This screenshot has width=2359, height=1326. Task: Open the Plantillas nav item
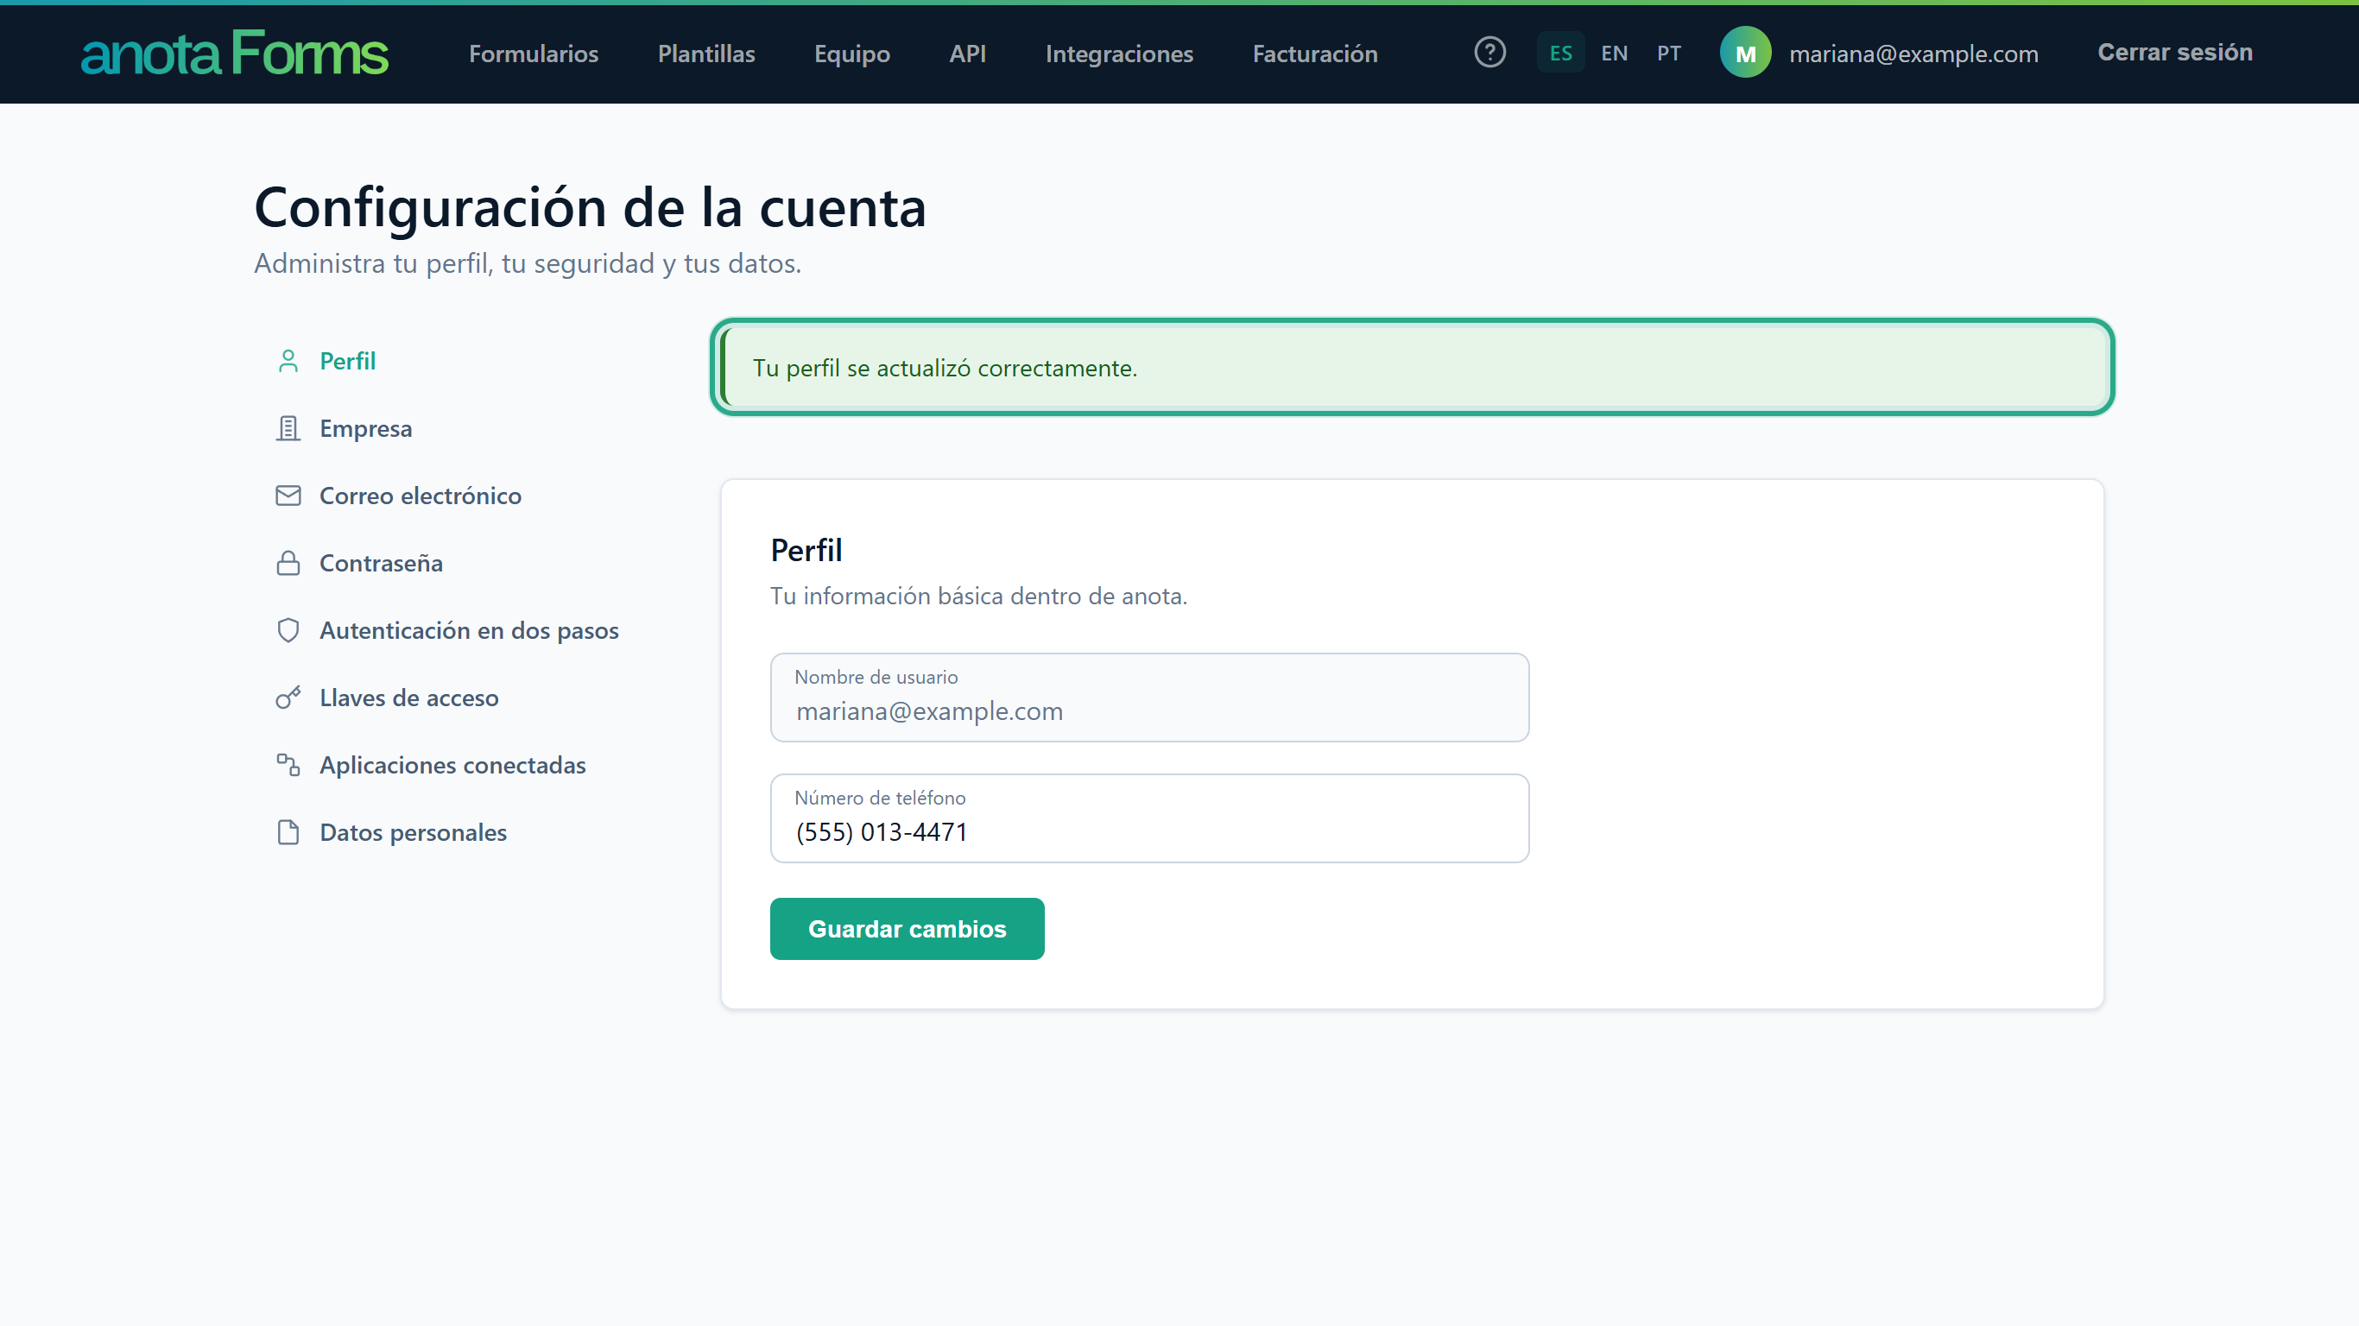click(x=706, y=54)
